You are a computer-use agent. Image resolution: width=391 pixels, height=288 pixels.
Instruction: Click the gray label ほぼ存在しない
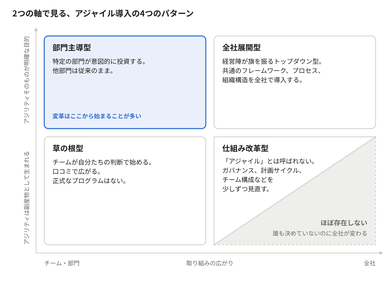[x=344, y=223]
